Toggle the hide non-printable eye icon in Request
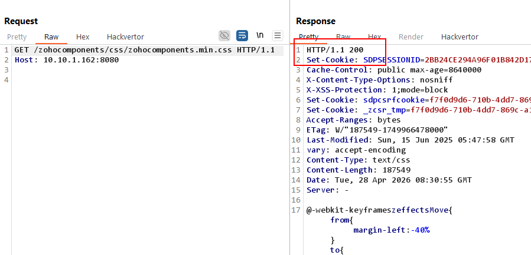The image size is (531, 255). click(224, 35)
